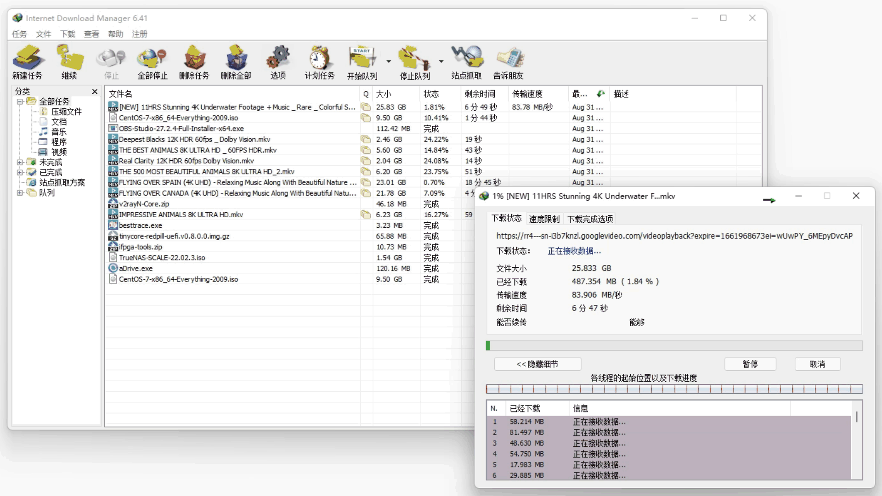Click the 删除全部 delete all icon
The height and width of the screenshot is (496, 882).
click(x=236, y=59)
